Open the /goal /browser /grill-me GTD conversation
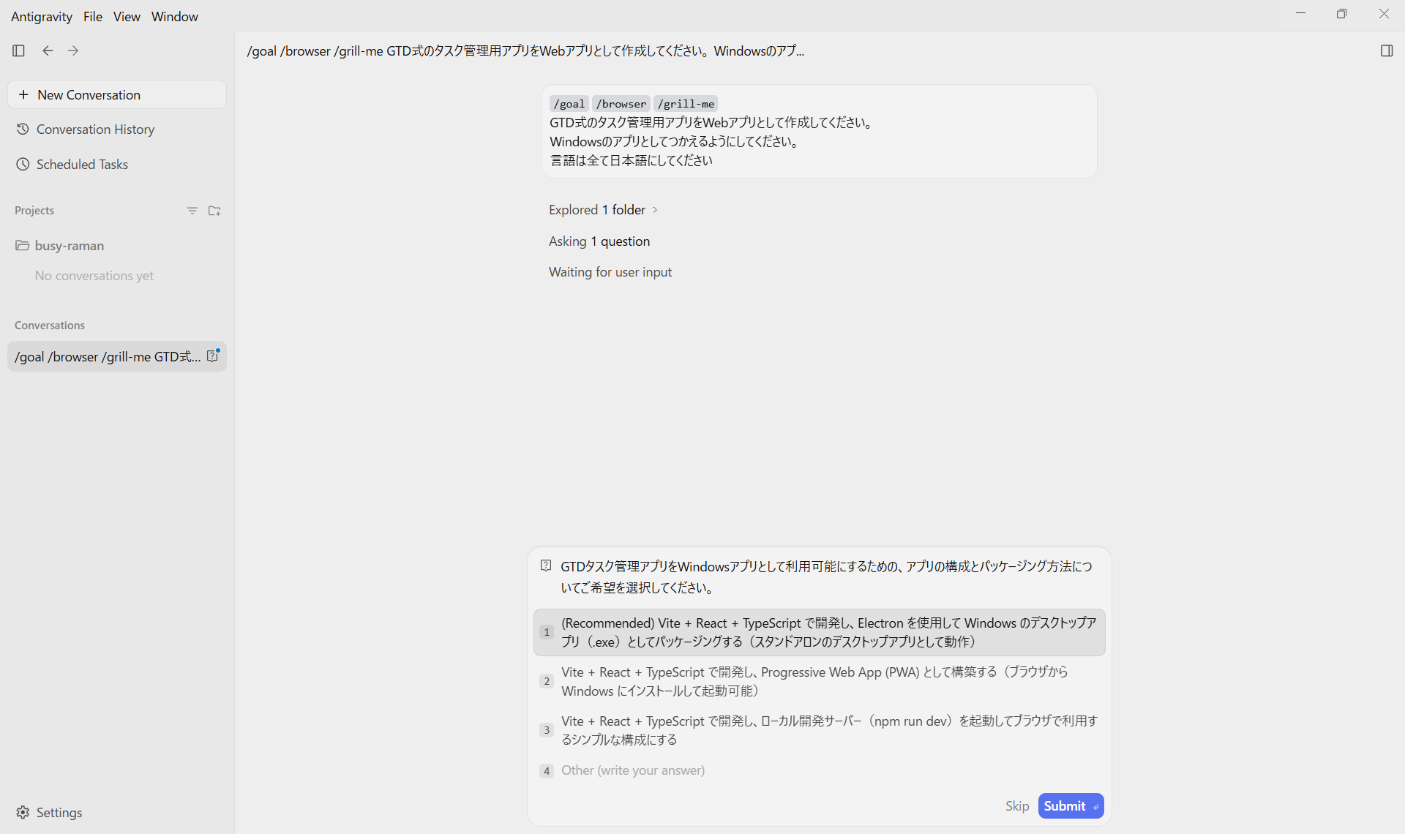This screenshot has width=1405, height=834. tap(117, 356)
